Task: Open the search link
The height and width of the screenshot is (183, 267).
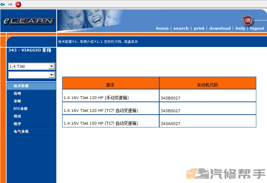Action: 181,28
